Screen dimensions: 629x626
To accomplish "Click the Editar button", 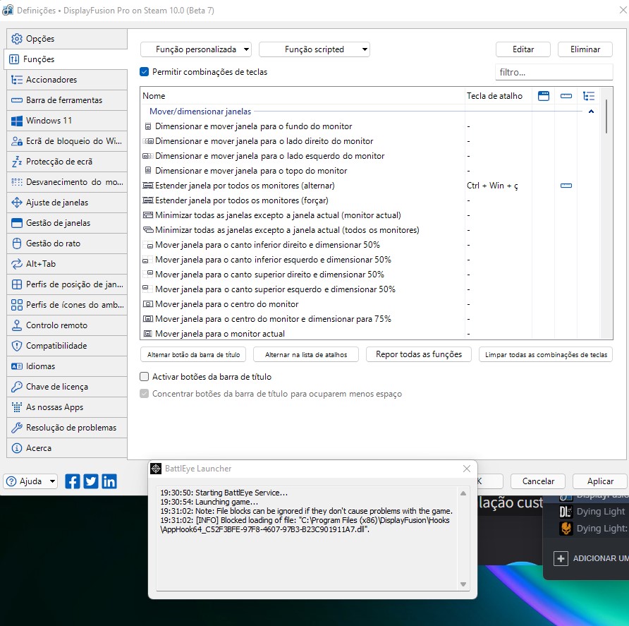I will pos(523,49).
